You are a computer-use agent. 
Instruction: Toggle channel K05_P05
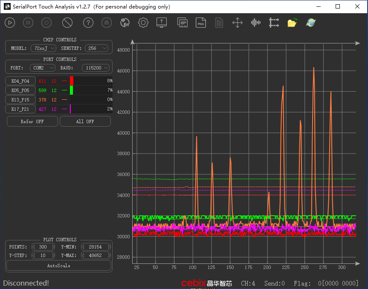pos(20,90)
